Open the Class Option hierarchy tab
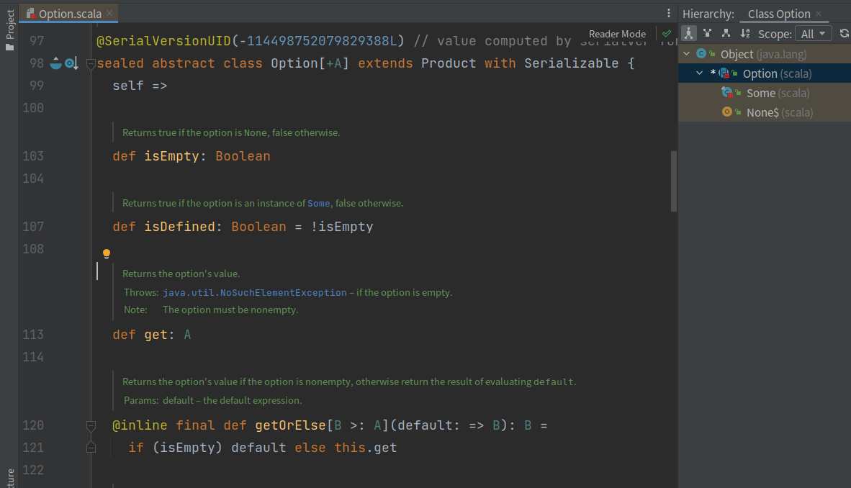851x488 pixels. click(779, 14)
